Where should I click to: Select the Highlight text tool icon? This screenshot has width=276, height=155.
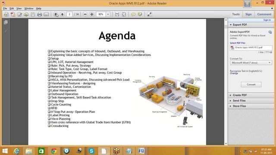[140, 14]
